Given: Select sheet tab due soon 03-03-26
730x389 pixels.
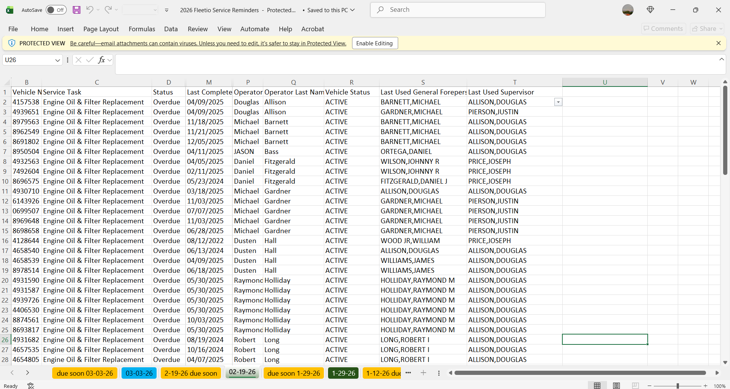Looking at the screenshot, I should coord(85,373).
